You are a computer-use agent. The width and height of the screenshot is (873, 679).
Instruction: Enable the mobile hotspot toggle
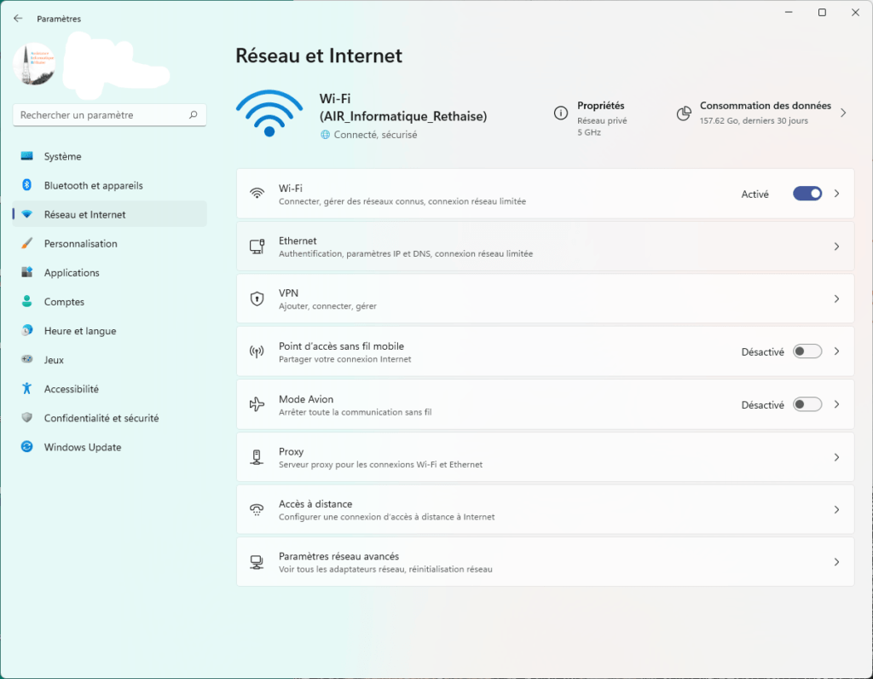coord(807,351)
